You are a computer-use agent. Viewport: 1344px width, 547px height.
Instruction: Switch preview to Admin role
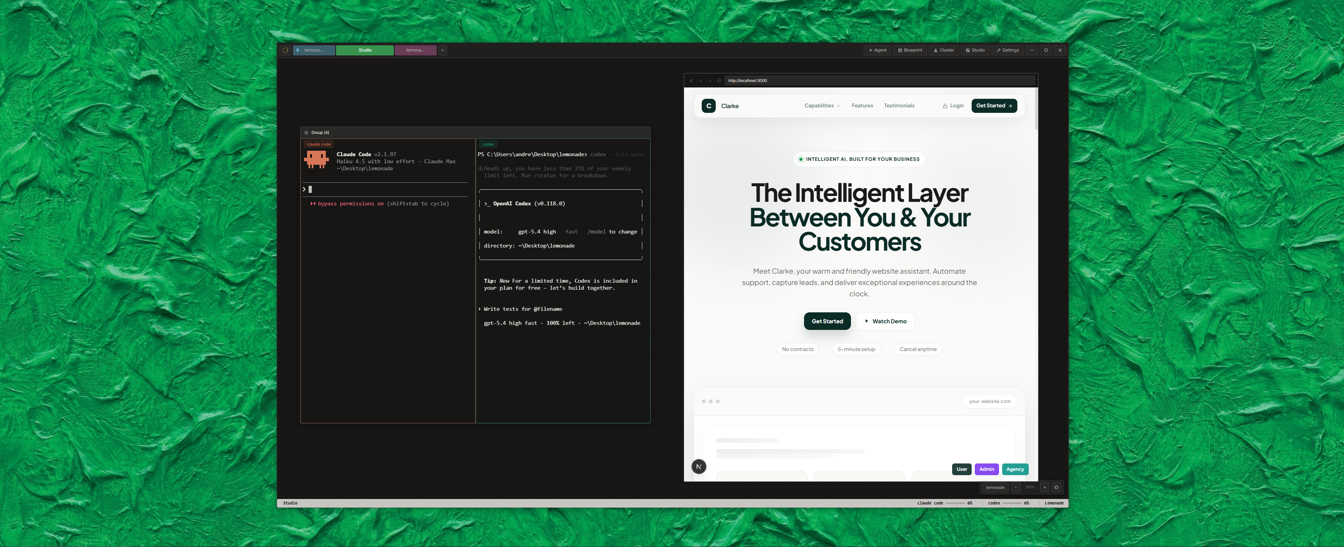click(x=986, y=469)
